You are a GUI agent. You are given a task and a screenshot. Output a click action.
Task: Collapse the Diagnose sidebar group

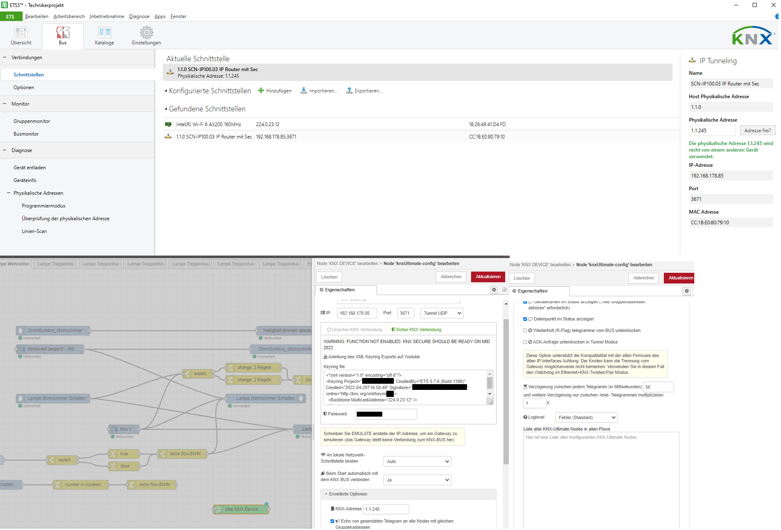pyautogui.click(x=5, y=150)
